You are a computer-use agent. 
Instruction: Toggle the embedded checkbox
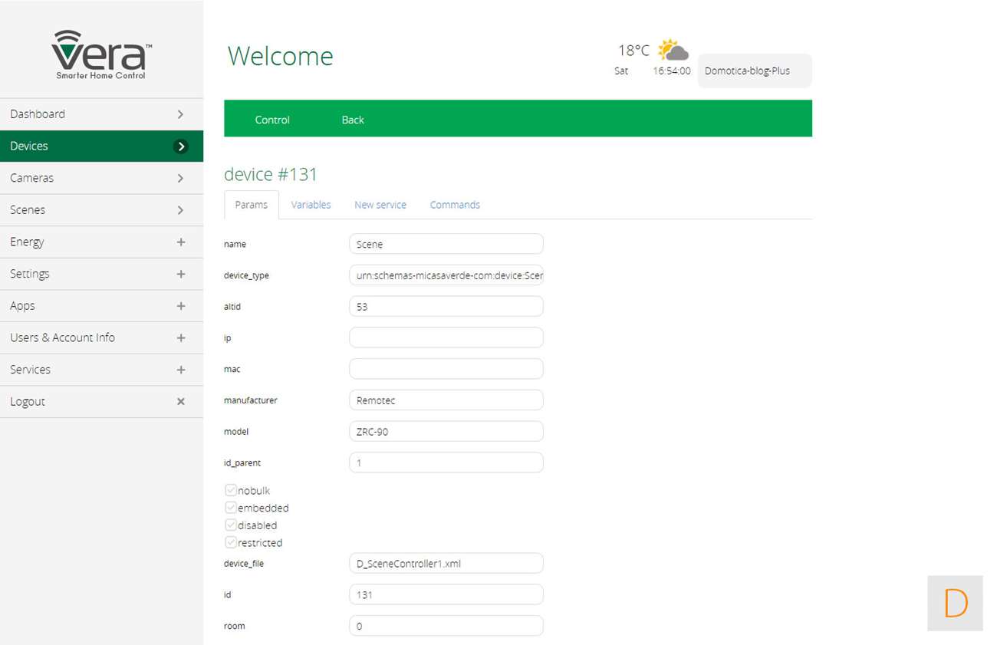pyautogui.click(x=231, y=508)
